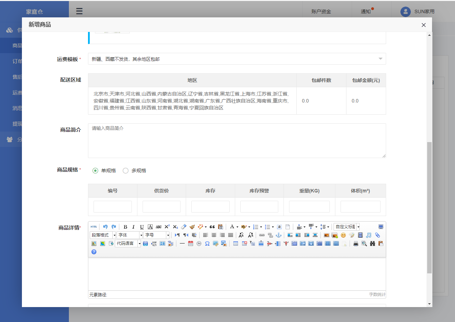Click the eraser clear-format icon
The width and height of the screenshot is (455, 322).
184,227
